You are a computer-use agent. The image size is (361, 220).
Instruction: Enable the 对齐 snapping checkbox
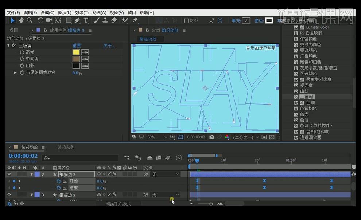(186, 21)
